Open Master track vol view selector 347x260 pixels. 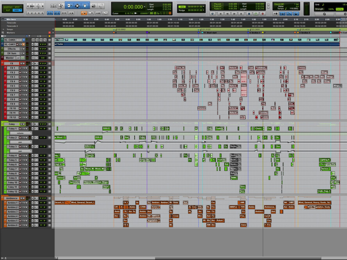[18, 58]
